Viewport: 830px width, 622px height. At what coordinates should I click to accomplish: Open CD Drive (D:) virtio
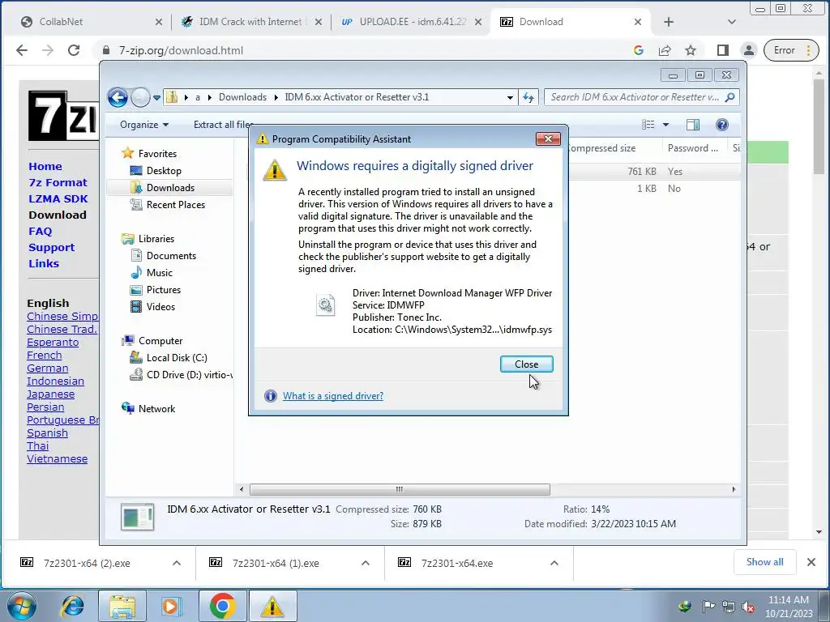click(x=189, y=374)
